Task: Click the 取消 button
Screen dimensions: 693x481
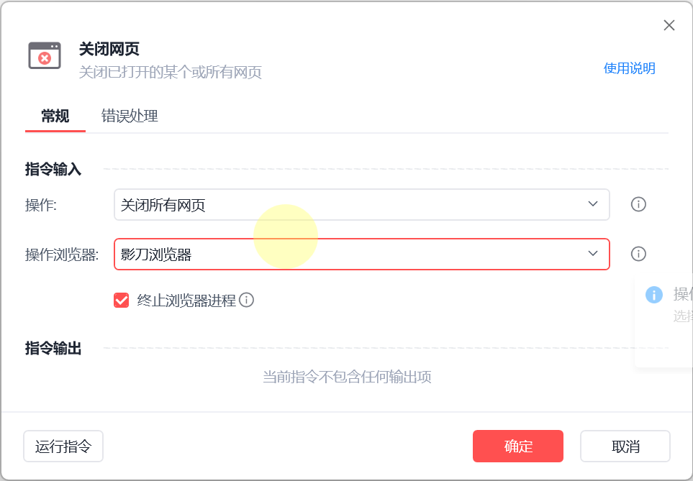Action: click(x=625, y=446)
